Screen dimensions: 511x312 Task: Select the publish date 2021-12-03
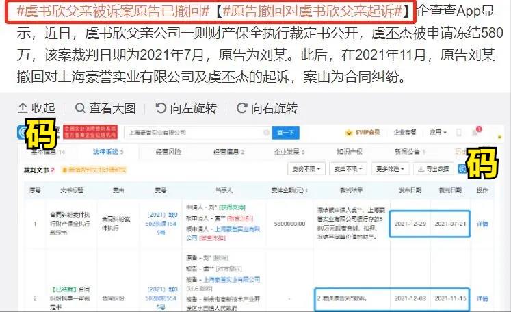tap(410, 298)
